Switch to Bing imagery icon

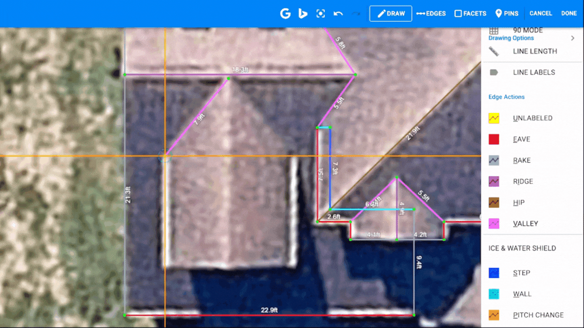click(303, 13)
